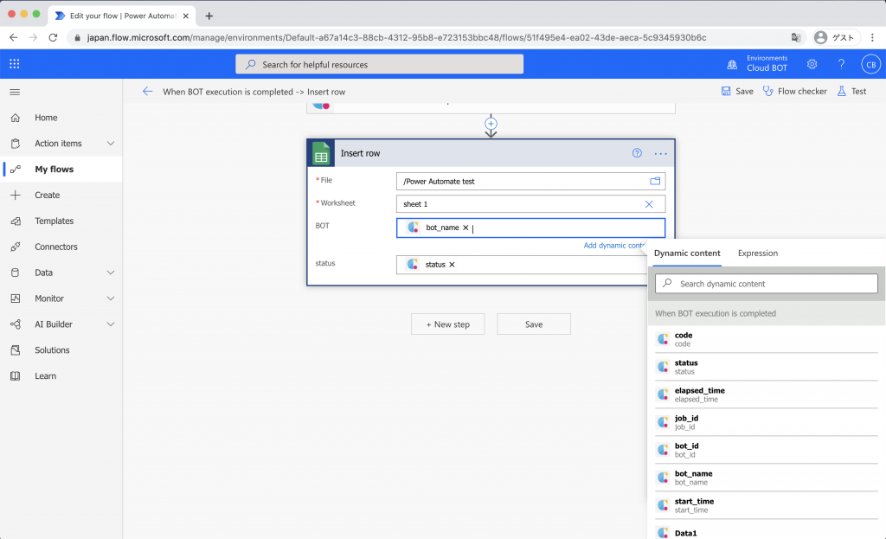Select the bot_id dynamic content item

[767, 450]
